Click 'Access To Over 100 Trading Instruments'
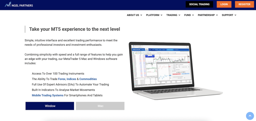Image resolution: width=256 pixels, height=121 pixels. click(x=58, y=74)
